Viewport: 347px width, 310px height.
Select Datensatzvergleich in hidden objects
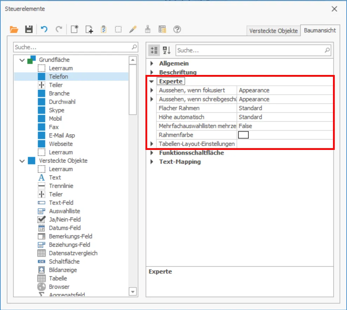point(73,253)
